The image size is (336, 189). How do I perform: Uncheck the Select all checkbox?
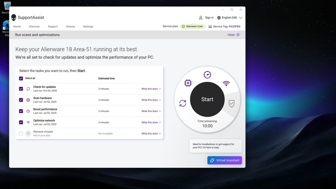tap(21, 78)
